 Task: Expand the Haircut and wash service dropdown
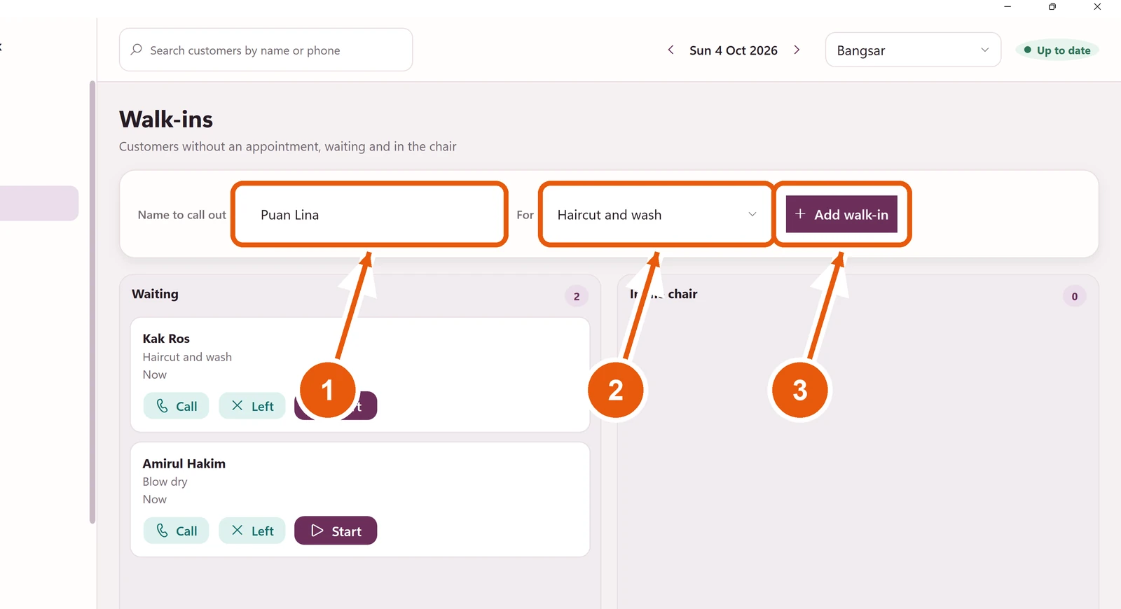(657, 215)
